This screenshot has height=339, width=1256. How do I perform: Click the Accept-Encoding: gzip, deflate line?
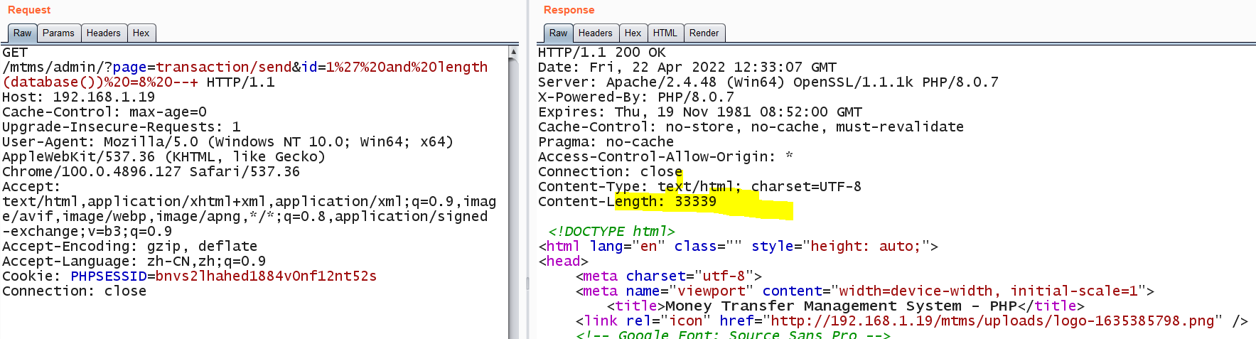[x=130, y=247]
